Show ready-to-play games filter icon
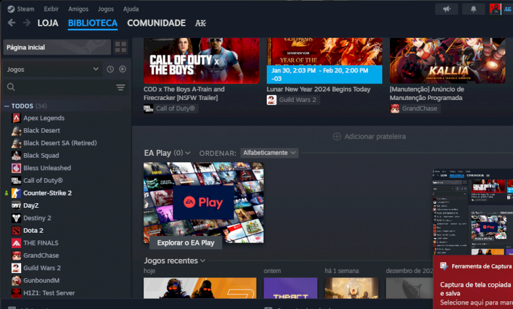Viewport: 513px width, 309px height. click(x=122, y=69)
